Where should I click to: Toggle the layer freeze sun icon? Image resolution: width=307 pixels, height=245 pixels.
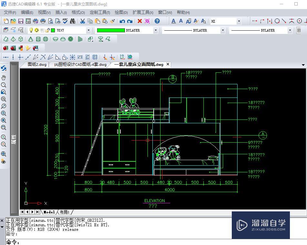pyautogui.click(x=36, y=30)
